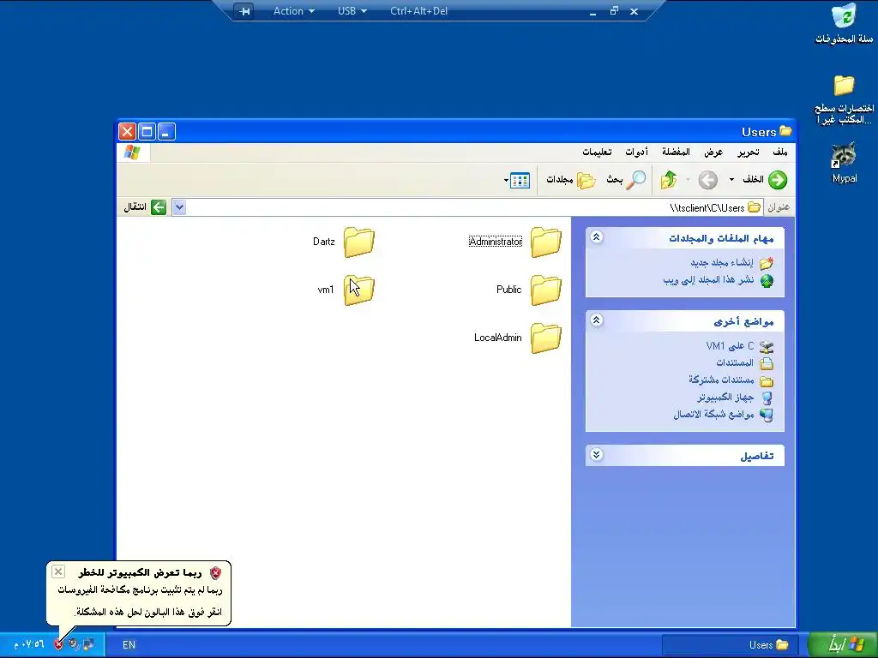
Task: Click the green Back arrow button
Action: click(x=777, y=180)
